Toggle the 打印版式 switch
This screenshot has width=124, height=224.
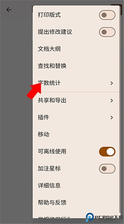pyautogui.click(x=107, y=15)
